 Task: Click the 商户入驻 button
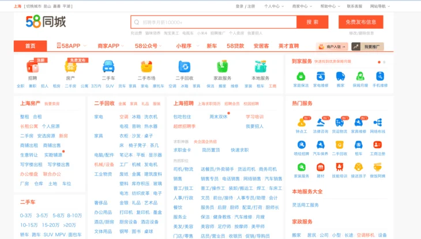332,47
